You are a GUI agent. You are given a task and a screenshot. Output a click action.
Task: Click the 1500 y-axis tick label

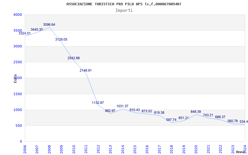18,94
